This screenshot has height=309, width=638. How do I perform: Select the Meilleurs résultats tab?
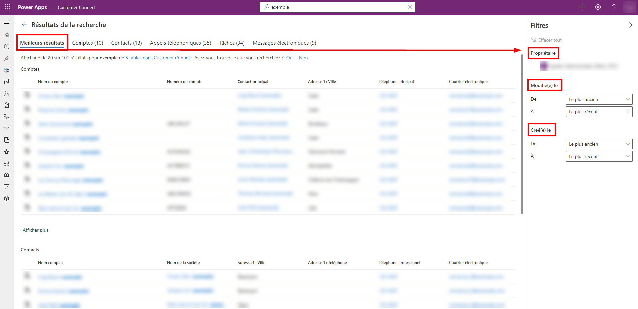click(42, 43)
